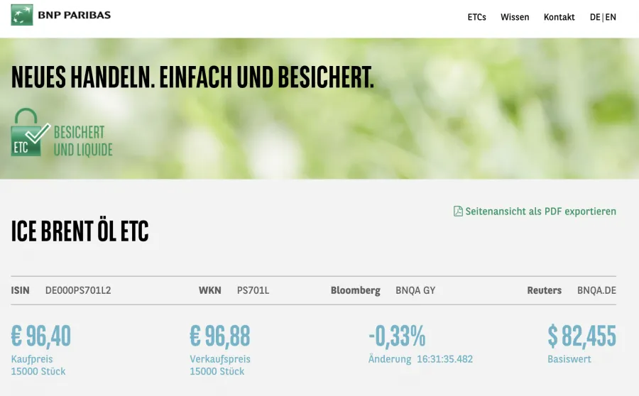Select WKN value PS701L
Screen dimensions: 639x396
[x=253, y=290]
